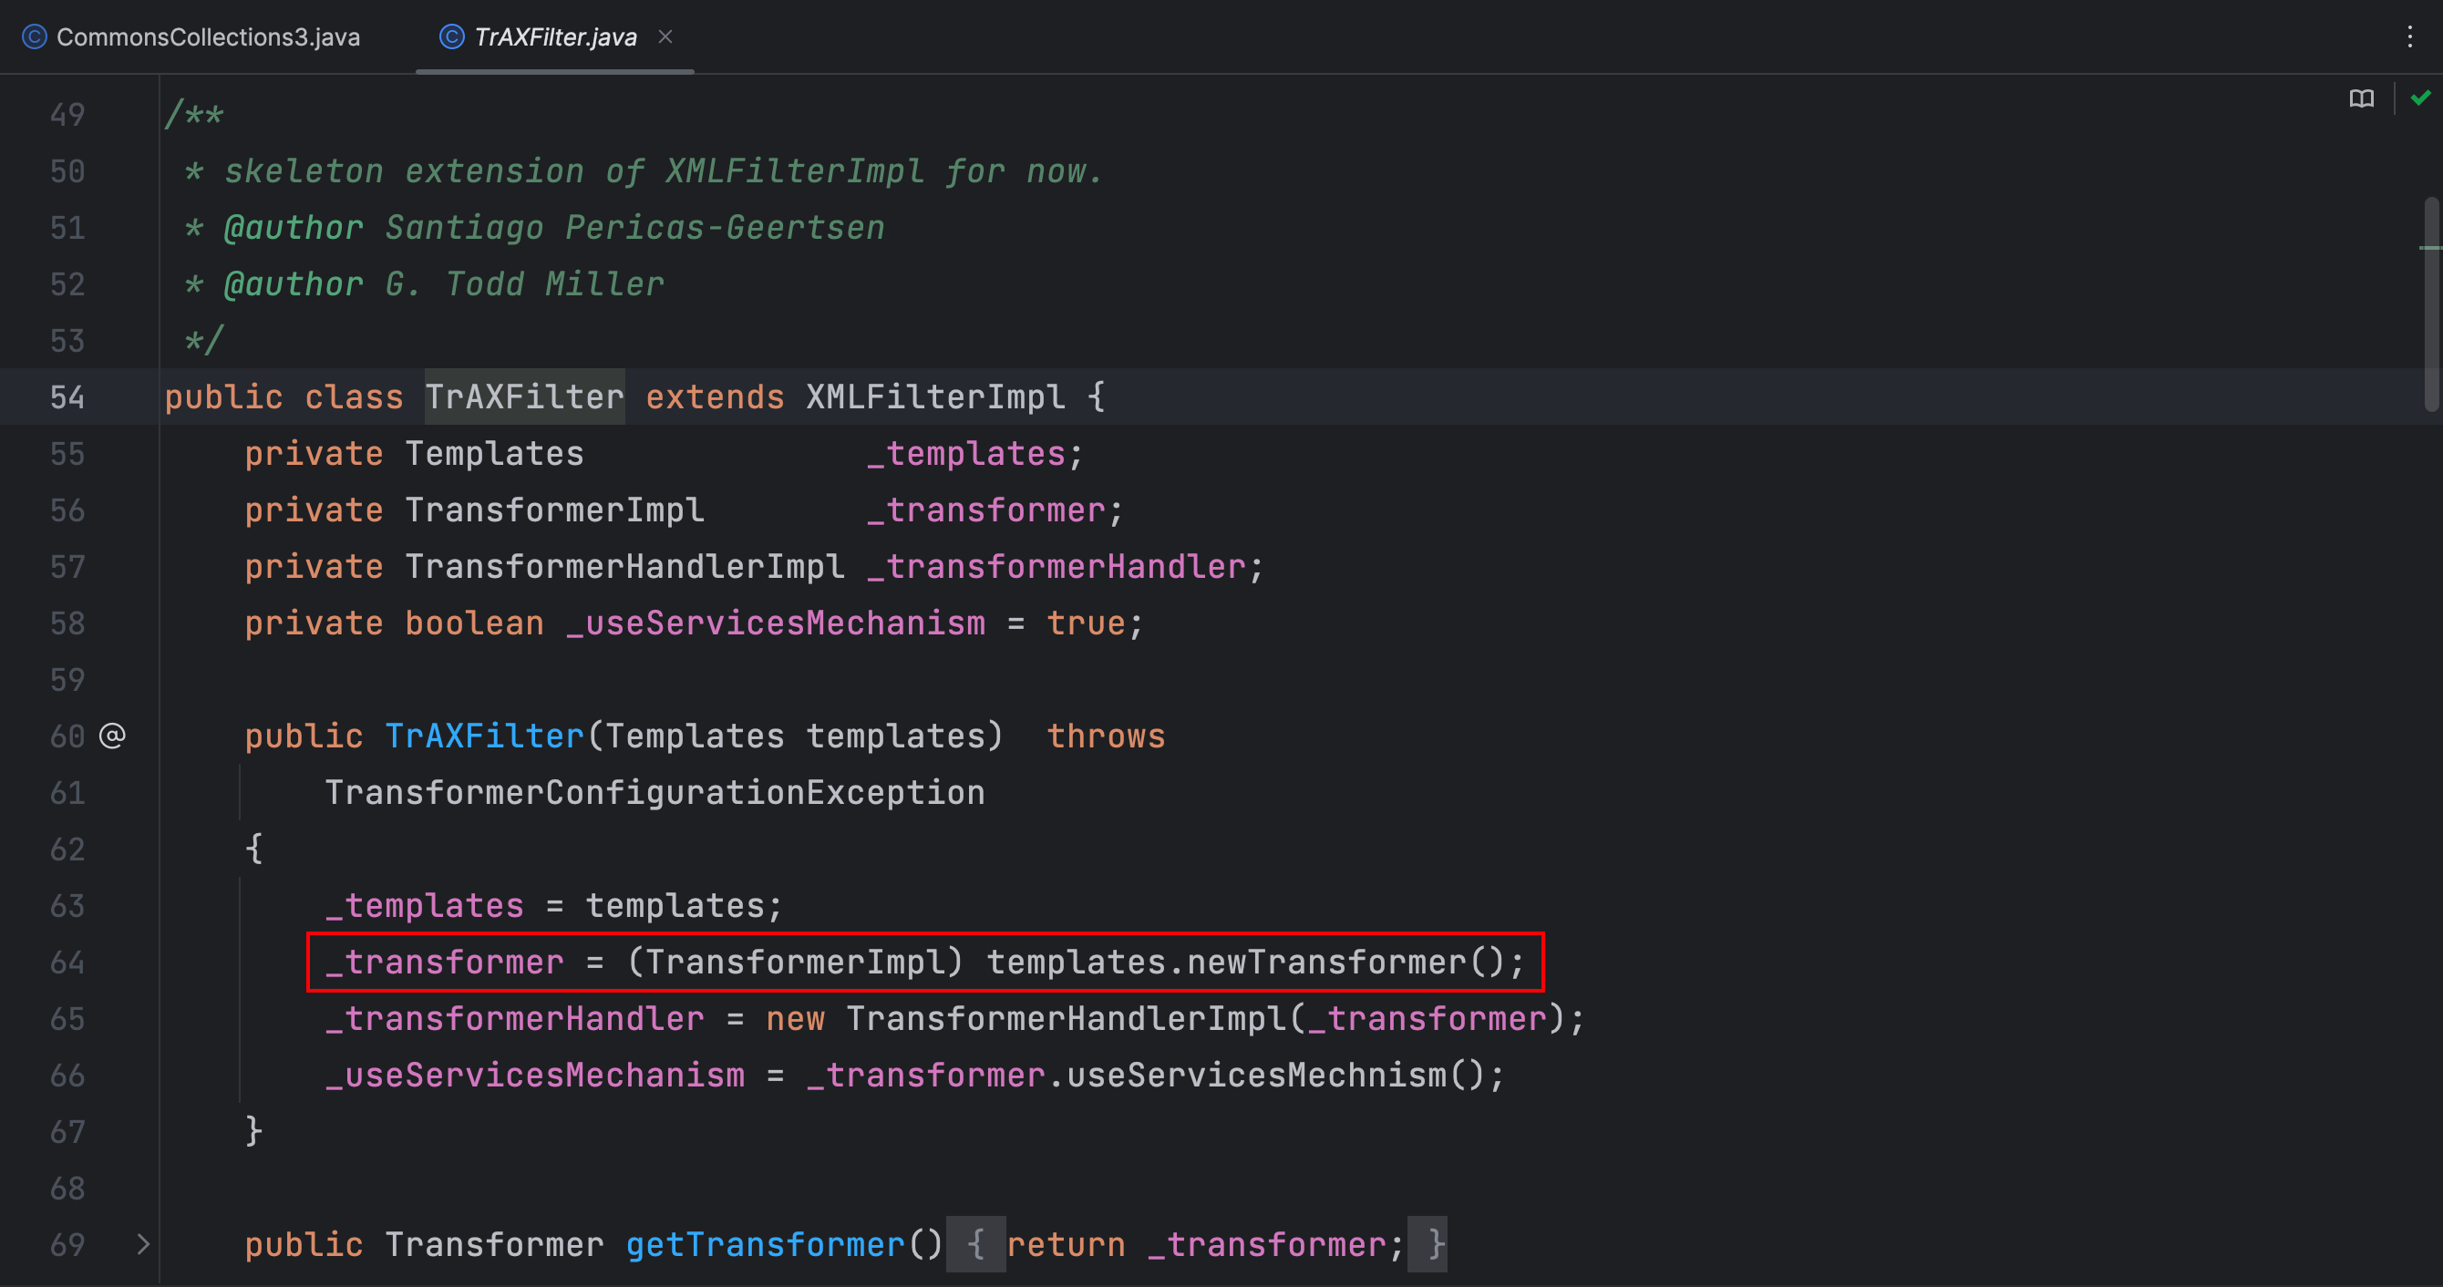Switch to CommonsCollections3.java tab
Viewport: 2443px width, 1287px height.
coord(191,37)
